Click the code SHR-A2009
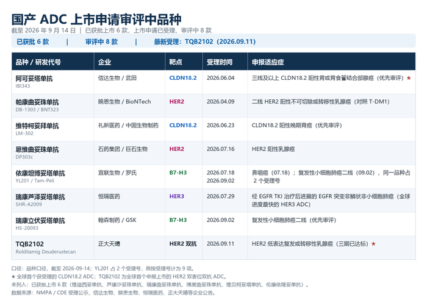Viewport: 427px width, 306px height. tap(29, 204)
